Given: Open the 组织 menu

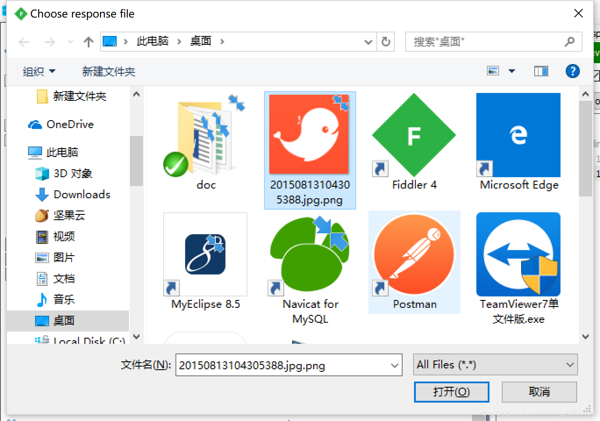Looking at the screenshot, I should [x=39, y=71].
